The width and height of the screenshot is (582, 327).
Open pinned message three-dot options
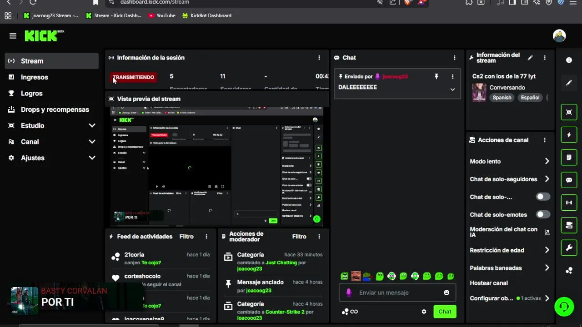pyautogui.click(x=452, y=77)
